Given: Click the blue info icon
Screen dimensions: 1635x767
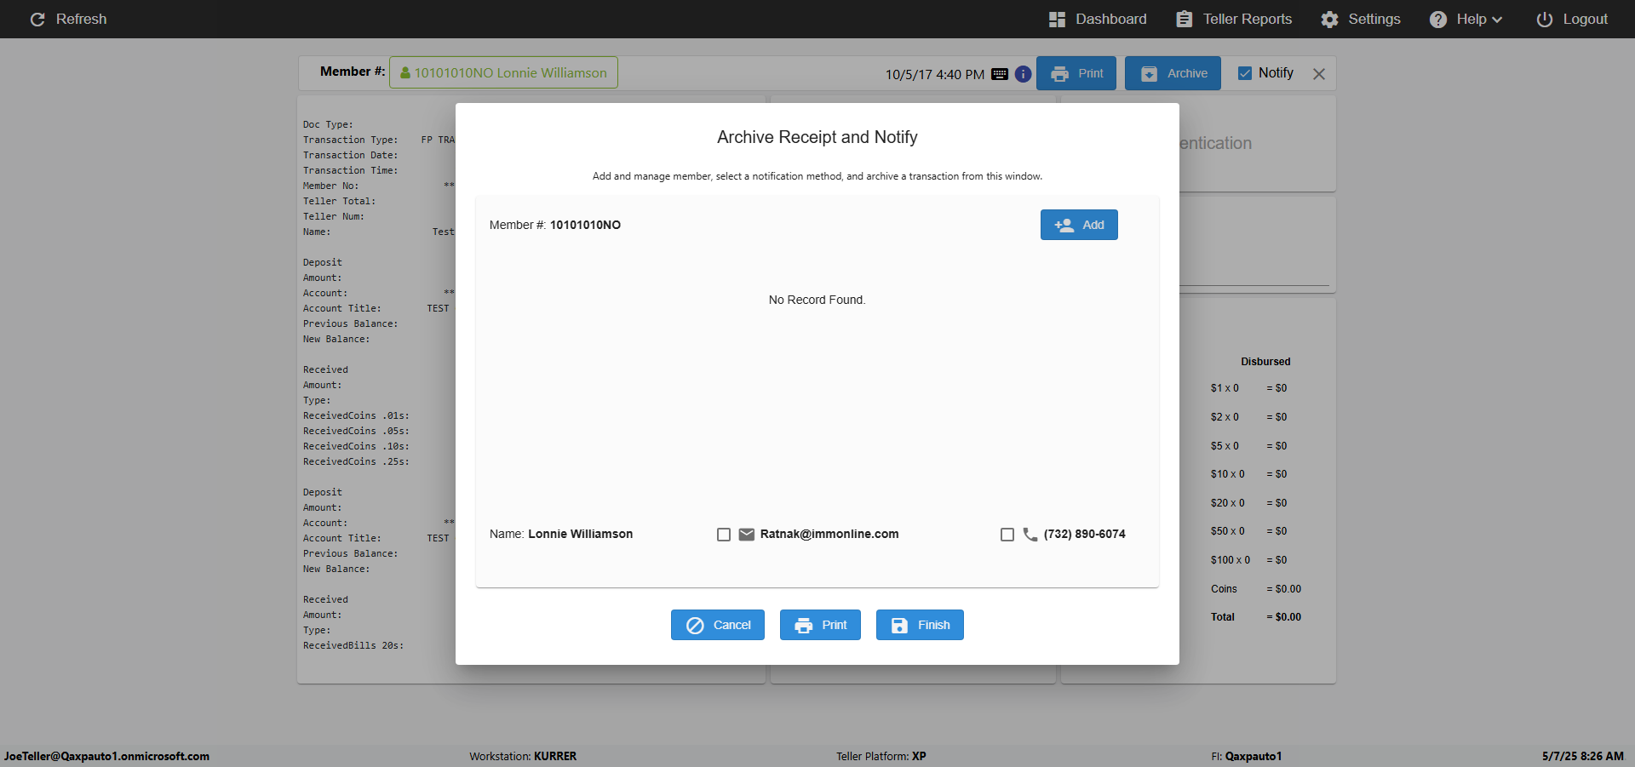Looking at the screenshot, I should point(1023,74).
